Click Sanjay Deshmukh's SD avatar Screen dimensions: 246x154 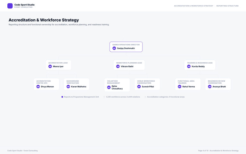pyautogui.click(x=114, y=48)
